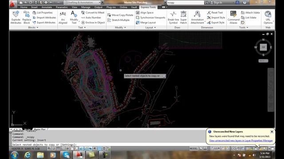Viewport: 284px width, 159px height.
Task: Select the Arc Aligned text tool
Action: click(63, 18)
